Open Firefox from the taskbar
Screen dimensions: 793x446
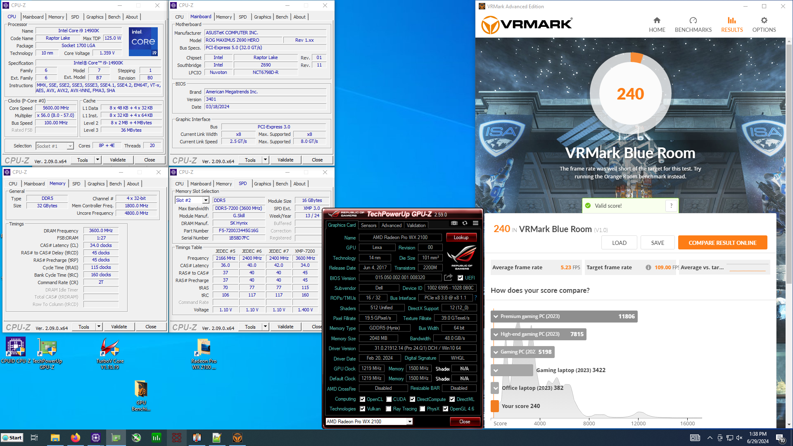[75, 438]
